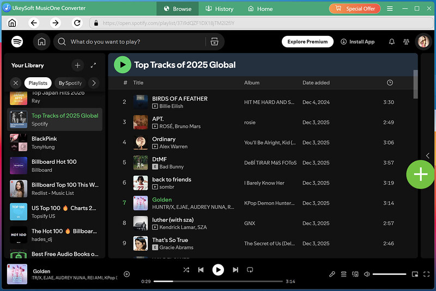The height and width of the screenshot is (291, 436).
Task: Open the DeBÍ TiRAR MáS FOToS album link
Action: click(270, 163)
